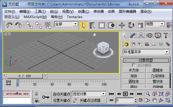Select the Rotate tool icon
The height and width of the screenshot is (107, 173).
pos(131,25)
